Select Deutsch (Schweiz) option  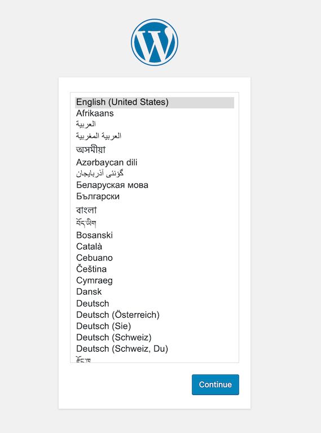154,338
